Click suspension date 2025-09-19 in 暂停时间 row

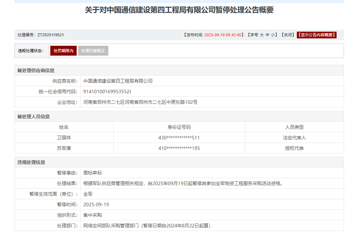pos(96,204)
